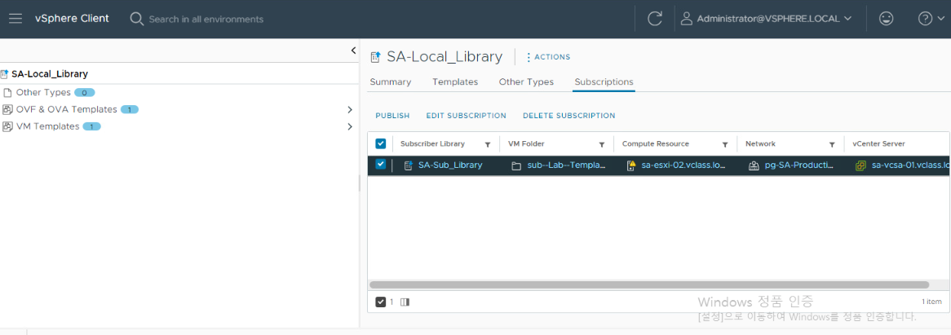Viewport: 951px width, 335px height.
Task: Open Administrator@VSPHERE.LOCAL user dropdown
Action: pos(767,19)
